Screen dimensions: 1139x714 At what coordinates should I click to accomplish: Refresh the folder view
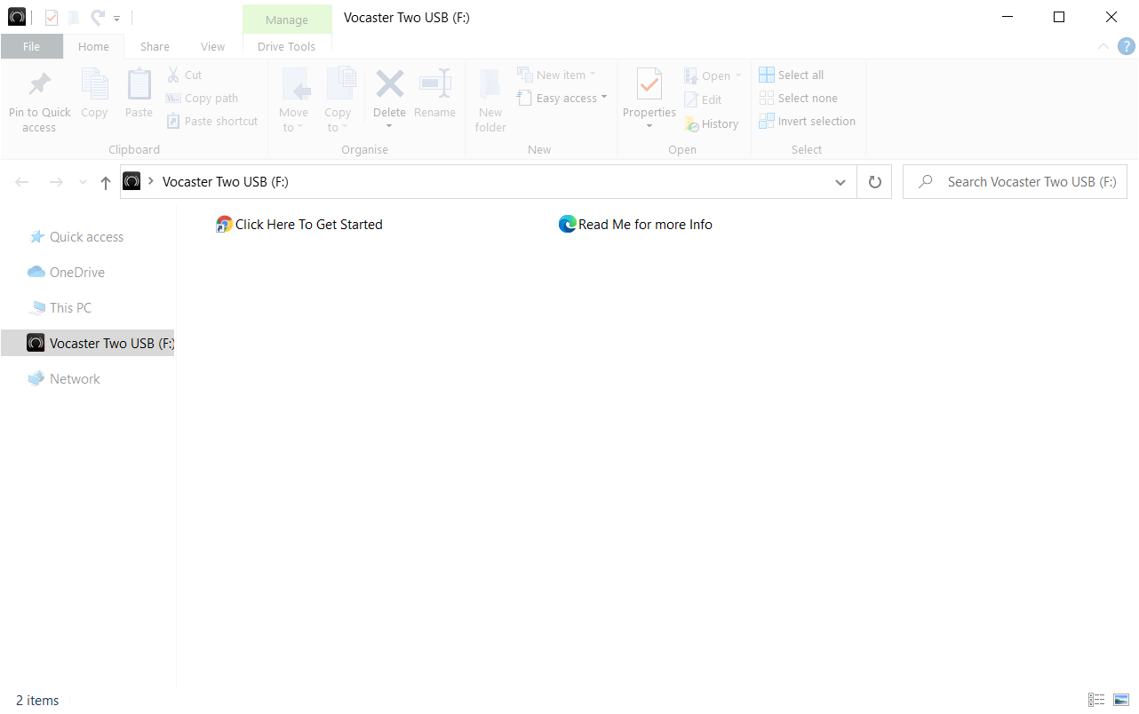coord(875,182)
